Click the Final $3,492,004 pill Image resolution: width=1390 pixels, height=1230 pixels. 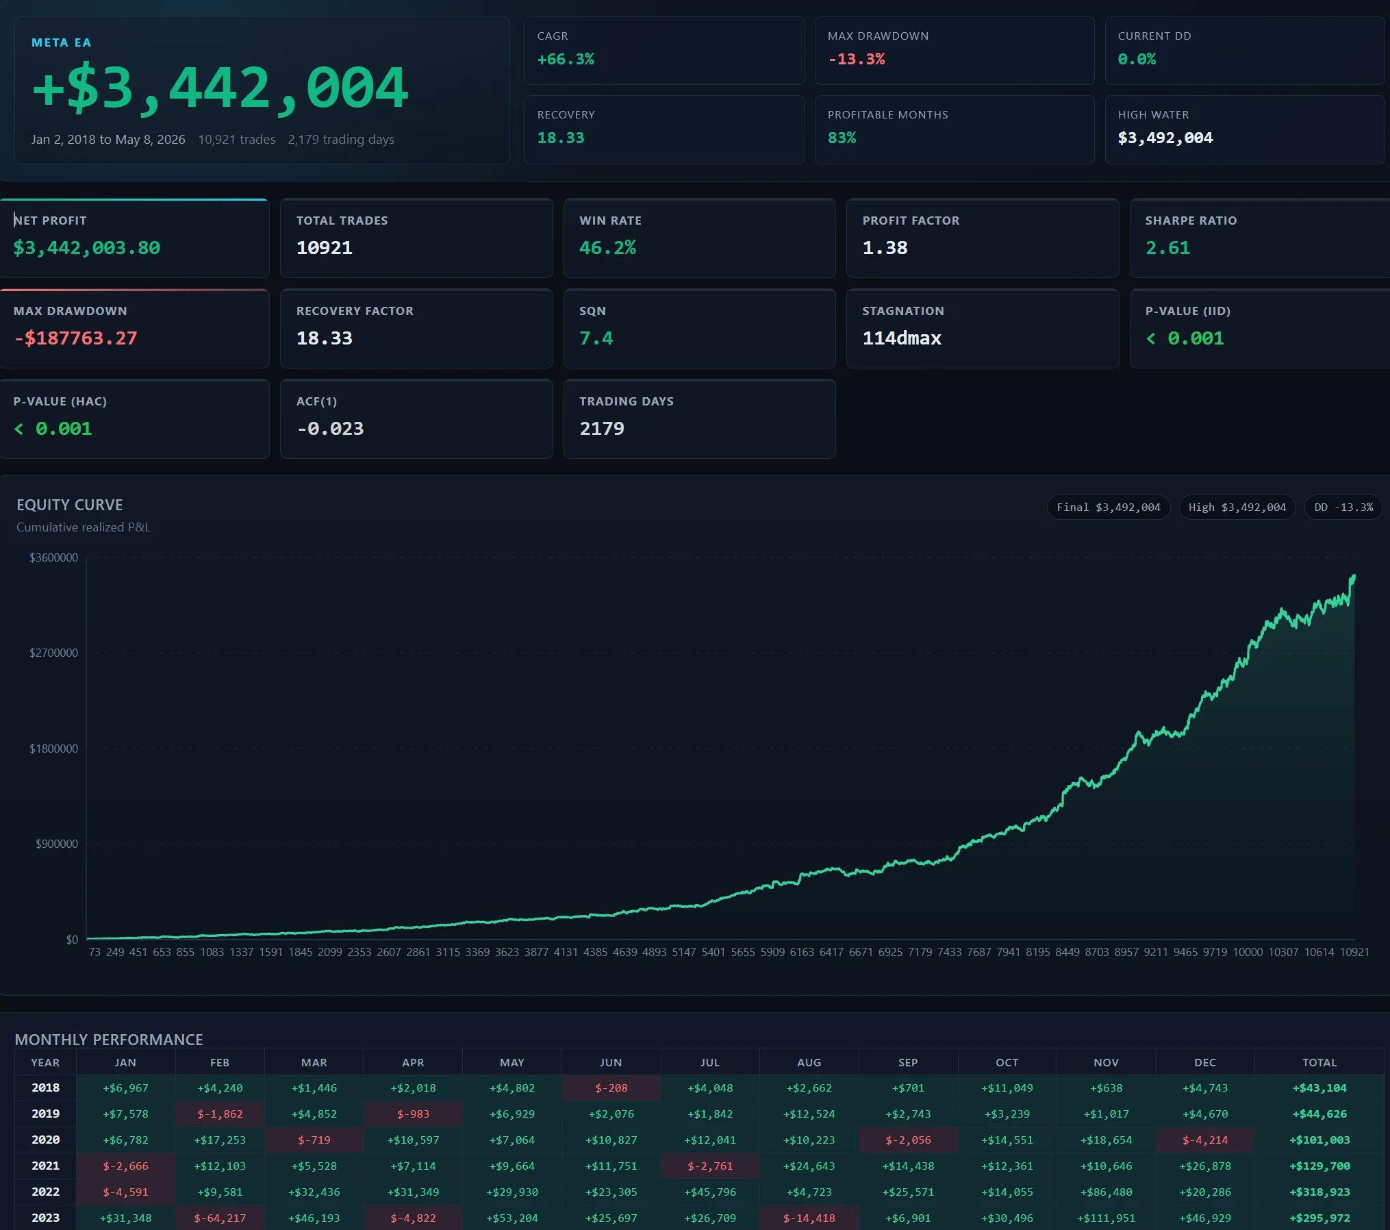(x=1109, y=507)
